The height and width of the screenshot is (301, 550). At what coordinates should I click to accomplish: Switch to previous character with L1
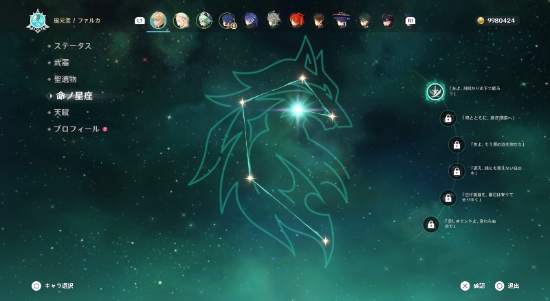[x=140, y=21]
